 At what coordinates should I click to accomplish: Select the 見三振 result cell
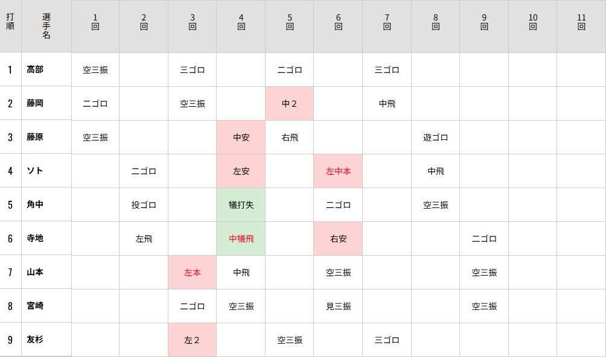click(338, 306)
